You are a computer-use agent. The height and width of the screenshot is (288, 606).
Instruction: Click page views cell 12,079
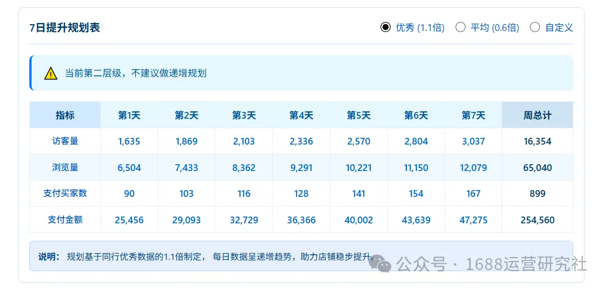[x=474, y=168]
